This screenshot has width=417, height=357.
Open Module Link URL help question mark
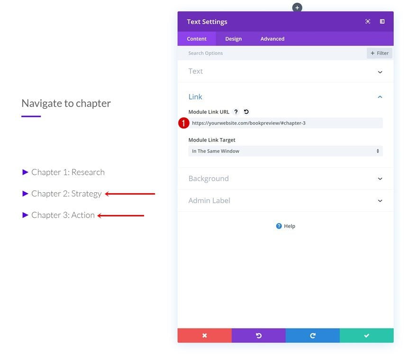point(236,112)
